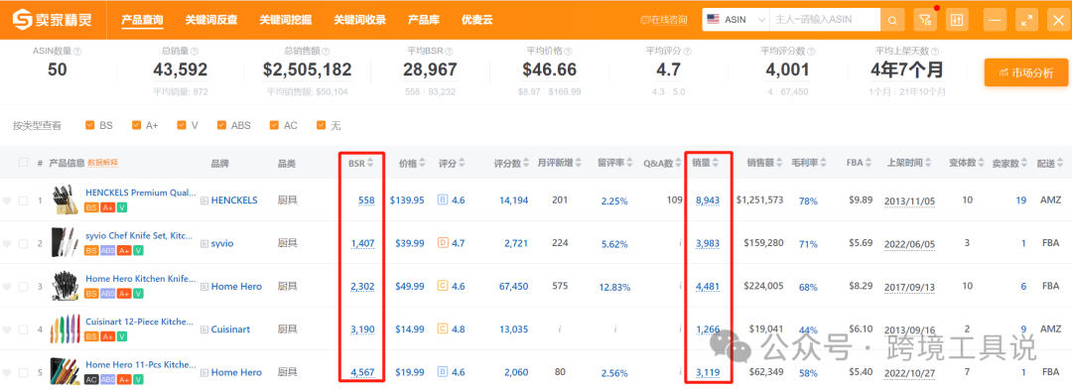The image size is (1072, 391).
Task: Click the search magnifier icon
Action: pos(892,21)
